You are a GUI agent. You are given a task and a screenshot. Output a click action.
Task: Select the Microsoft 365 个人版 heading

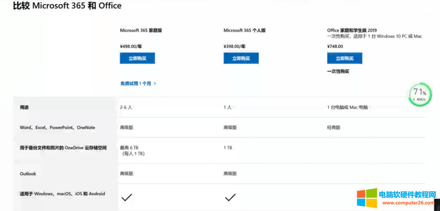tap(244, 30)
